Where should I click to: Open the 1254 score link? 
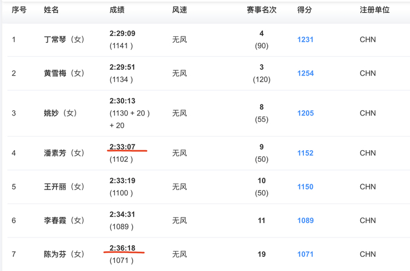305,73
